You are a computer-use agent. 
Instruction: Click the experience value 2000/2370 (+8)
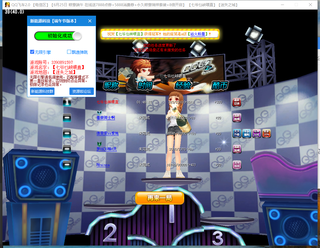[181, 149]
